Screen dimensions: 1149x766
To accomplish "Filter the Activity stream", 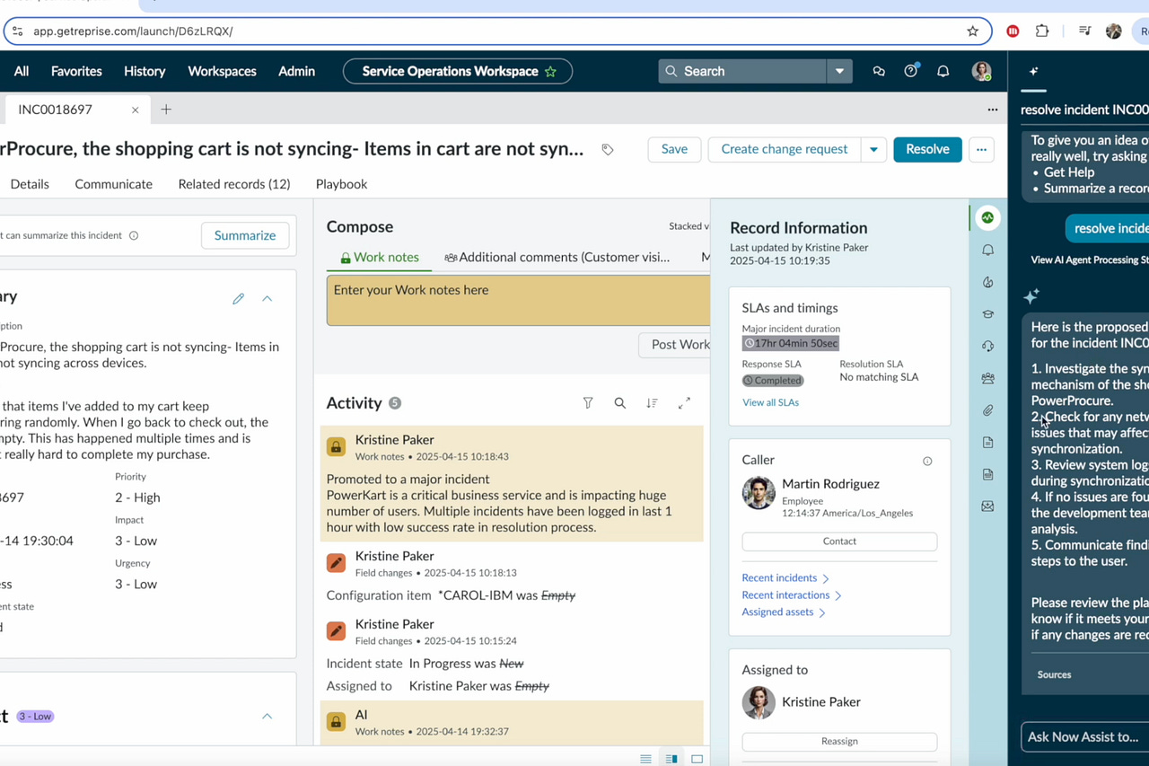I will click(588, 403).
